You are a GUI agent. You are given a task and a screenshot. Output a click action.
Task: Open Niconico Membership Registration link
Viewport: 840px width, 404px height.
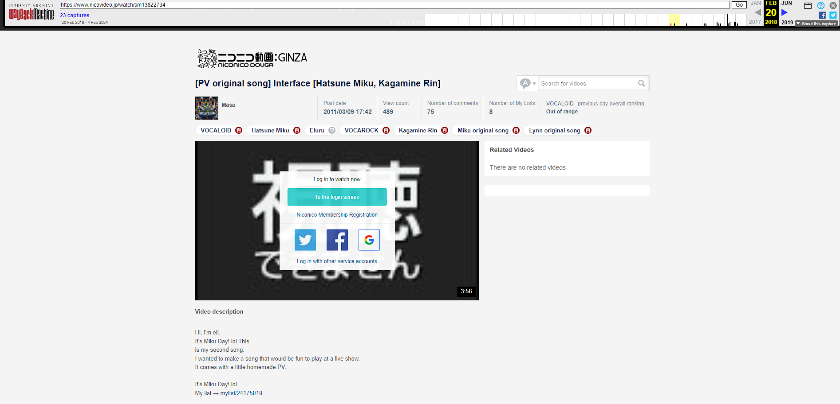click(337, 215)
